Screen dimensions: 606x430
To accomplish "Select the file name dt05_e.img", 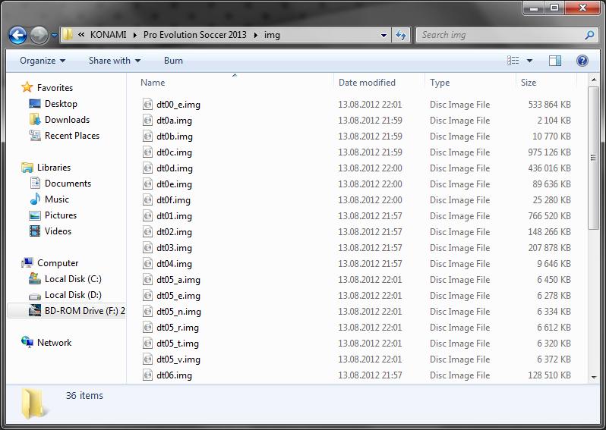I will click(178, 296).
